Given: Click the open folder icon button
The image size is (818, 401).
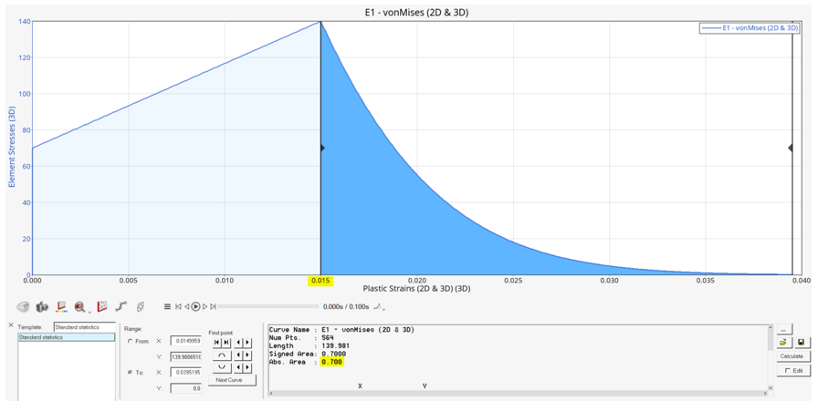Looking at the screenshot, I should click(784, 343).
